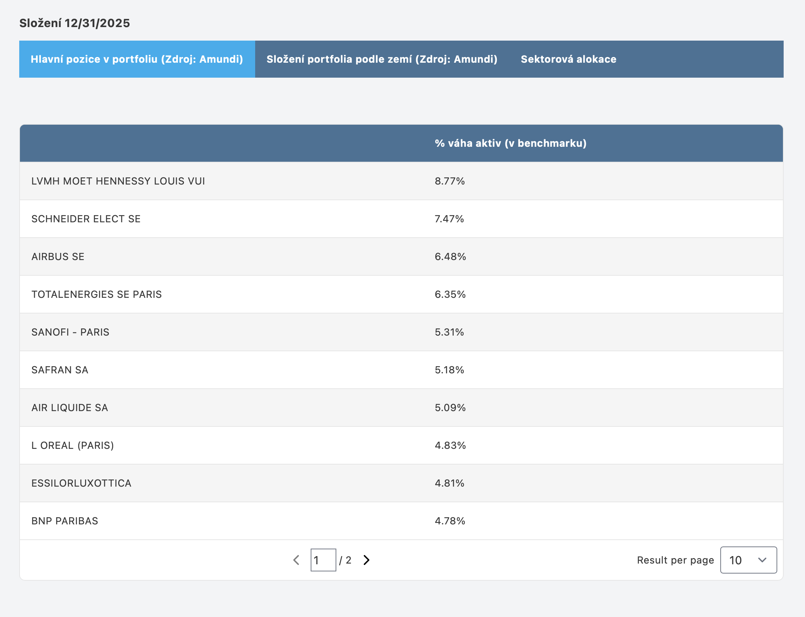
Task: Switch to Sektorová alokace tab
Action: point(568,59)
